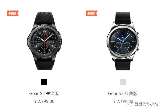This screenshot has width=163, height=111.
Task: Click the WeChat logo in the watermark
Action: point(129,104)
